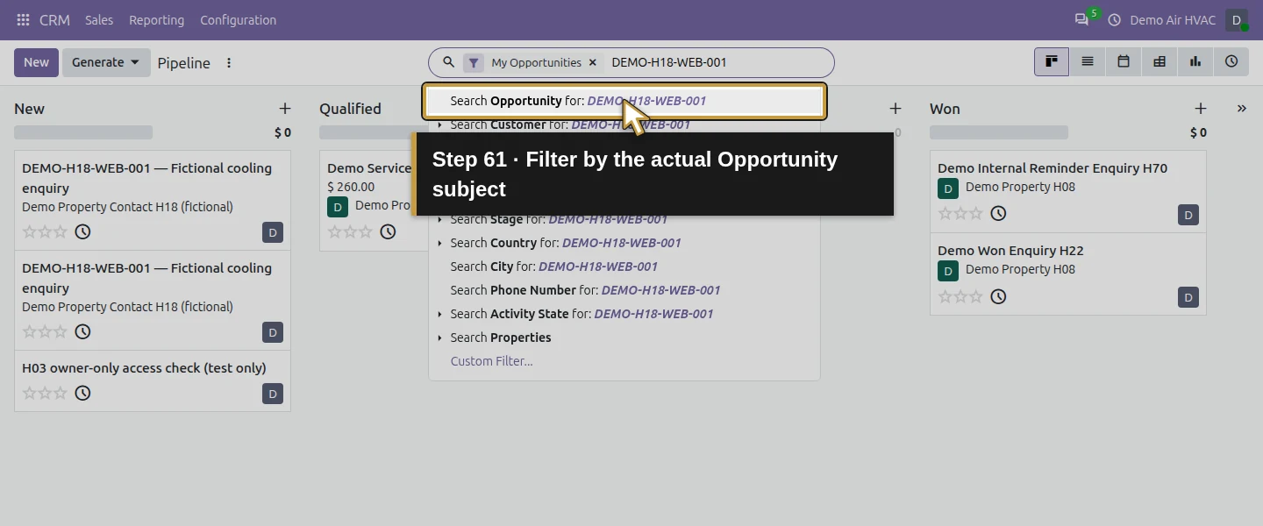Open first DEMO-H18-WEB-001 opportunity card
The height and width of the screenshot is (526, 1263).
(153, 200)
